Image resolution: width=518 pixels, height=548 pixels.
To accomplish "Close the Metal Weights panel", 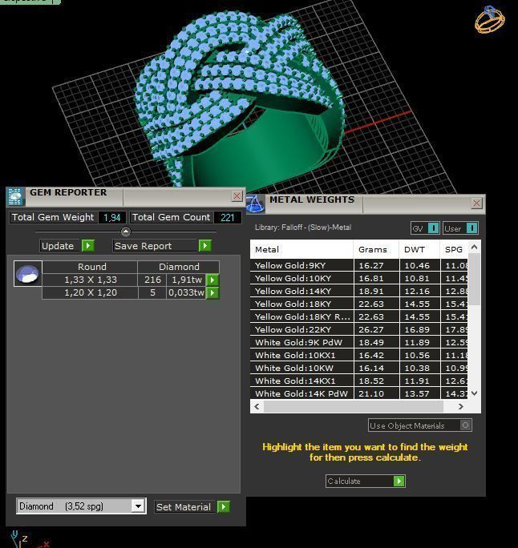I will pos(476,203).
